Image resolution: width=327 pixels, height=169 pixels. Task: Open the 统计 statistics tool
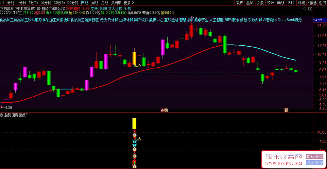270,3
